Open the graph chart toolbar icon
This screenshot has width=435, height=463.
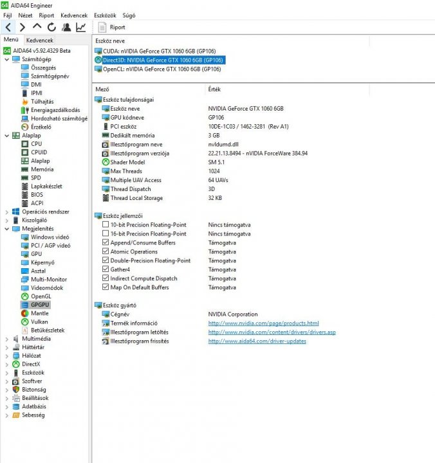pos(80,27)
